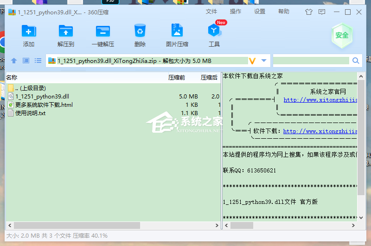Click comment pane horizontal scrollbar thumb
This screenshot has width=371, height=246.
click(x=242, y=226)
